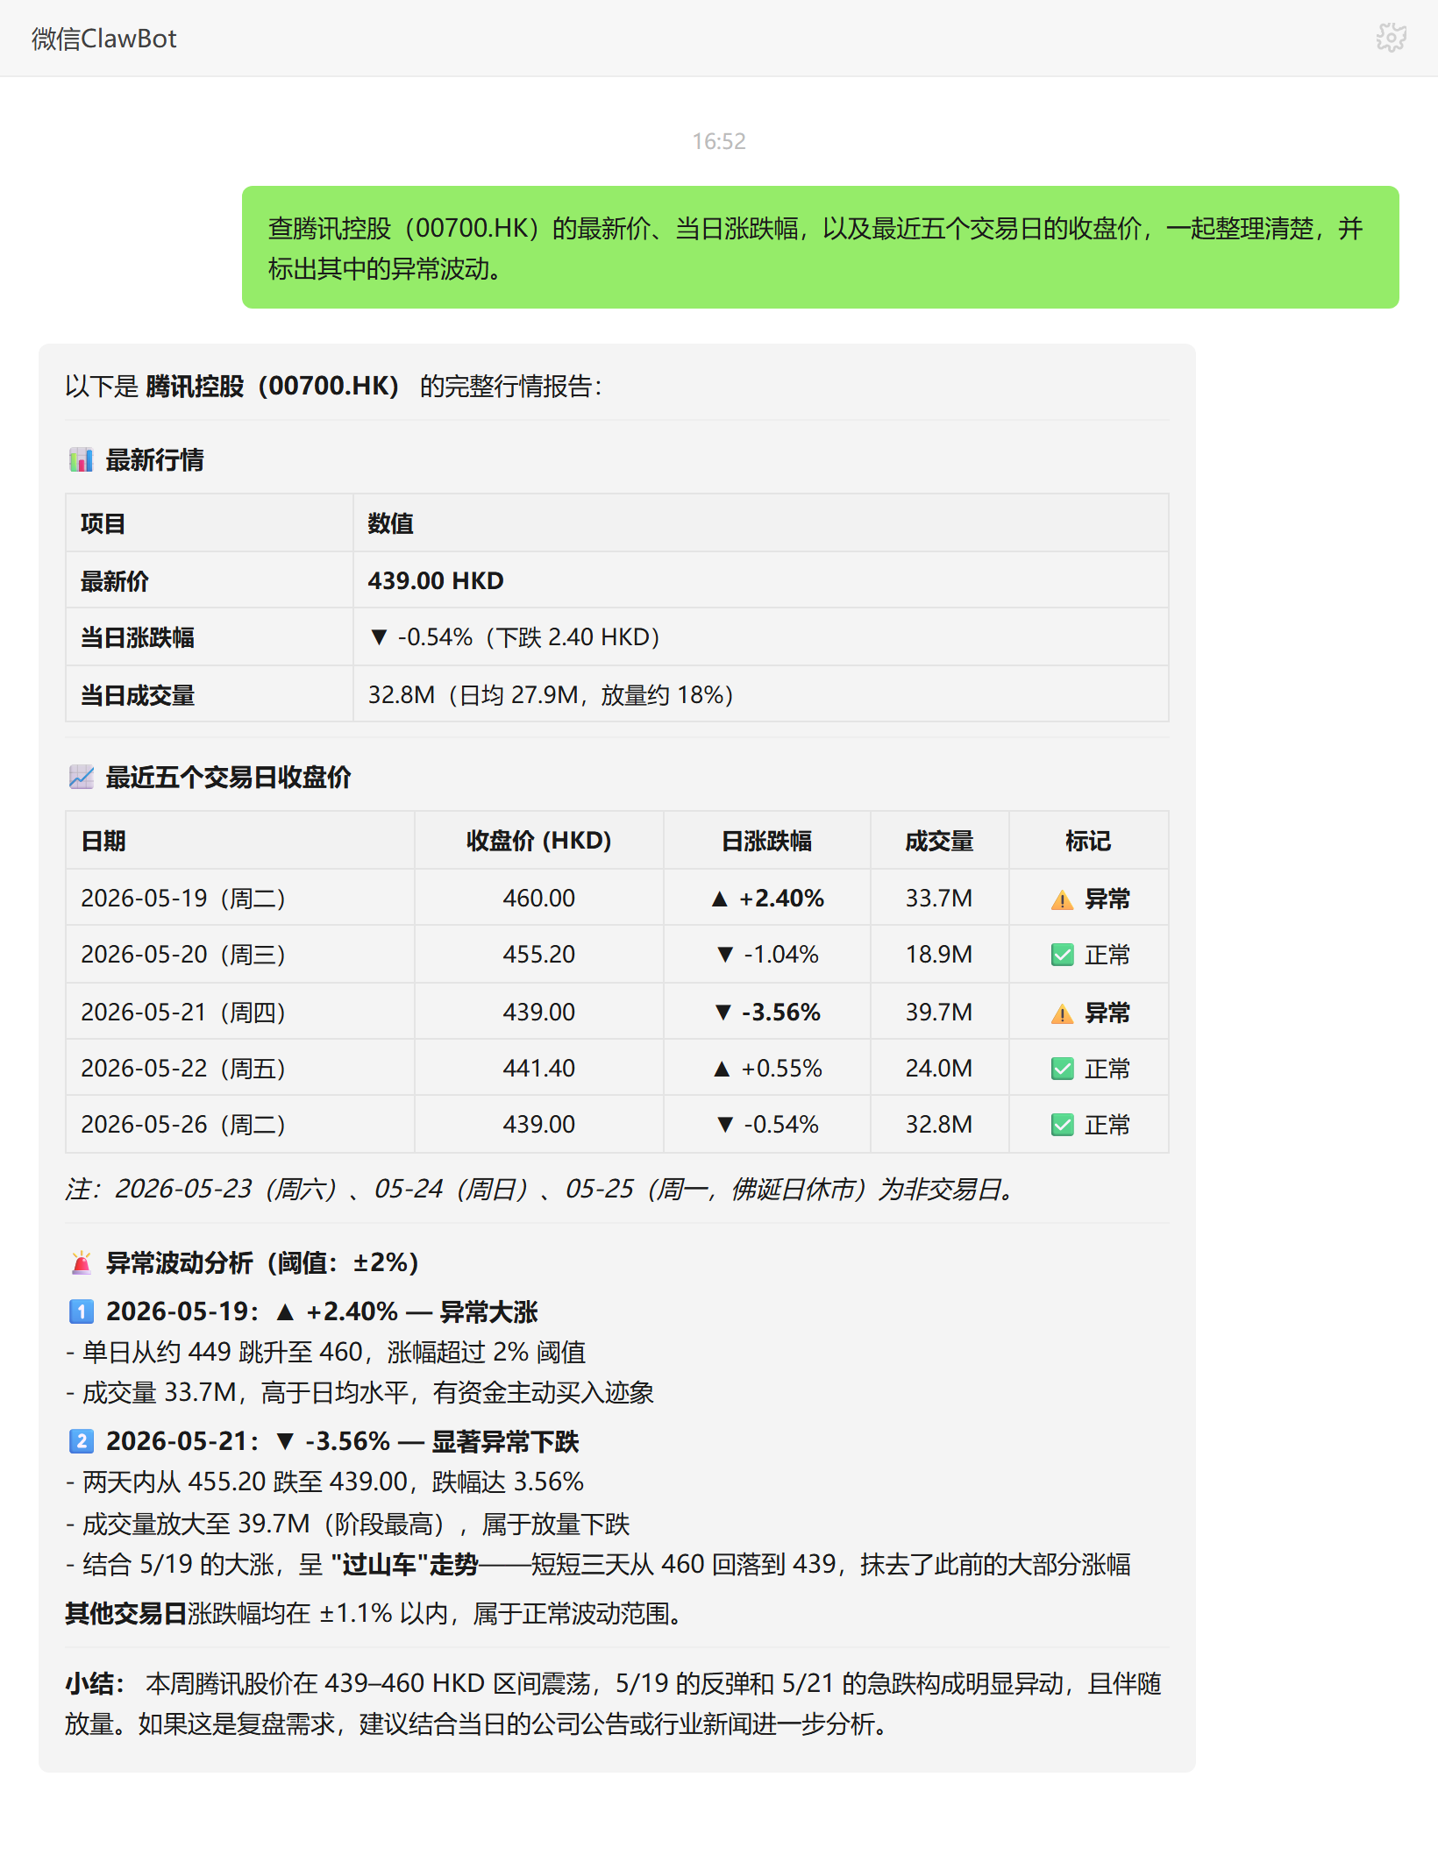Screen dimensions: 1438x1855
Task: Click the 小结 summary paragraph label
Action: click(94, 1683)
